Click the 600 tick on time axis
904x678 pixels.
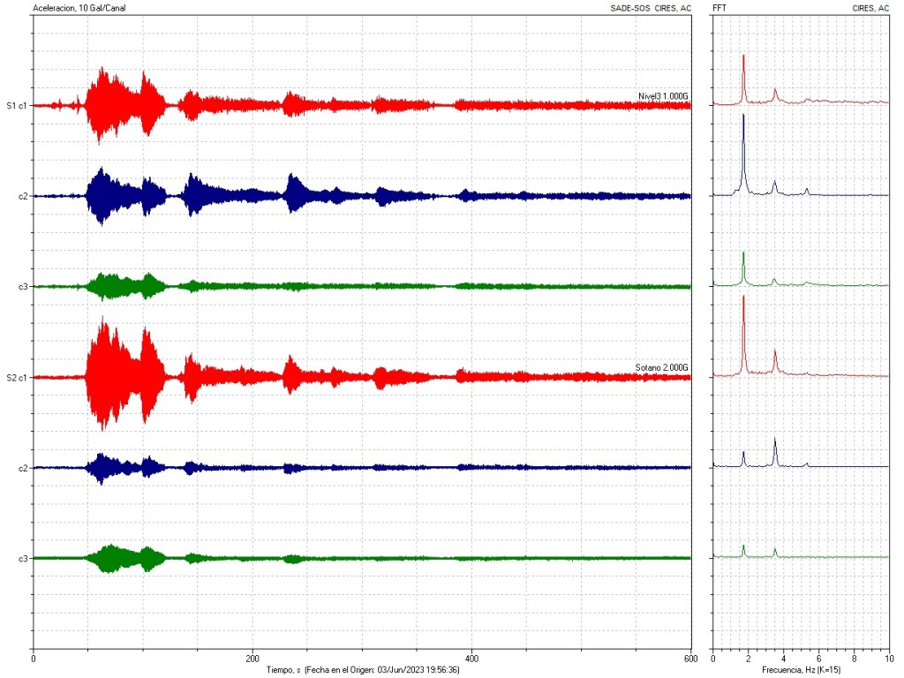coord(689,659)
